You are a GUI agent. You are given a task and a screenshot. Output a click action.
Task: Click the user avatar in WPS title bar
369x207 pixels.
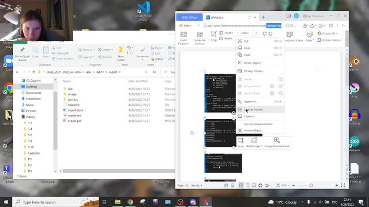click(x=296, y=16)
